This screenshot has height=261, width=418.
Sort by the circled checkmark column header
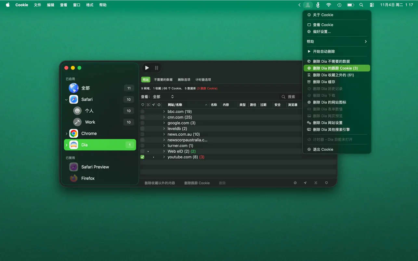pyautogui.click(x=159, y=105)
